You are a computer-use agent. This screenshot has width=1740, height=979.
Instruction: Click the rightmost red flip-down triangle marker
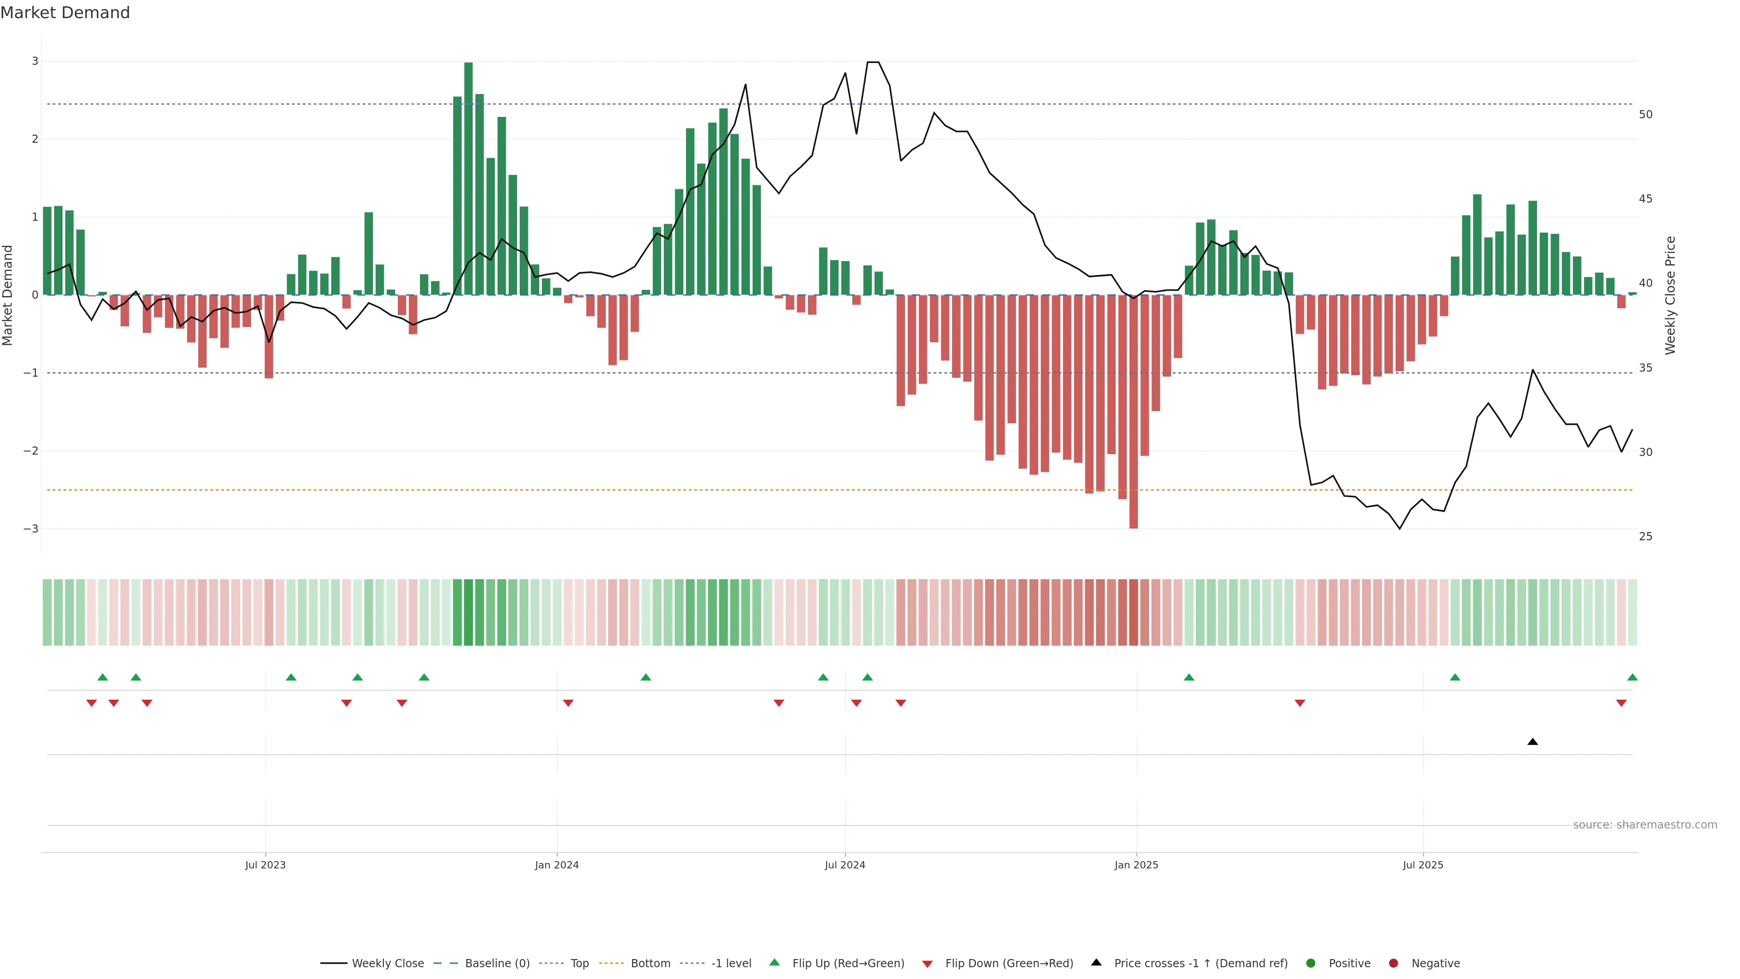1621,703
